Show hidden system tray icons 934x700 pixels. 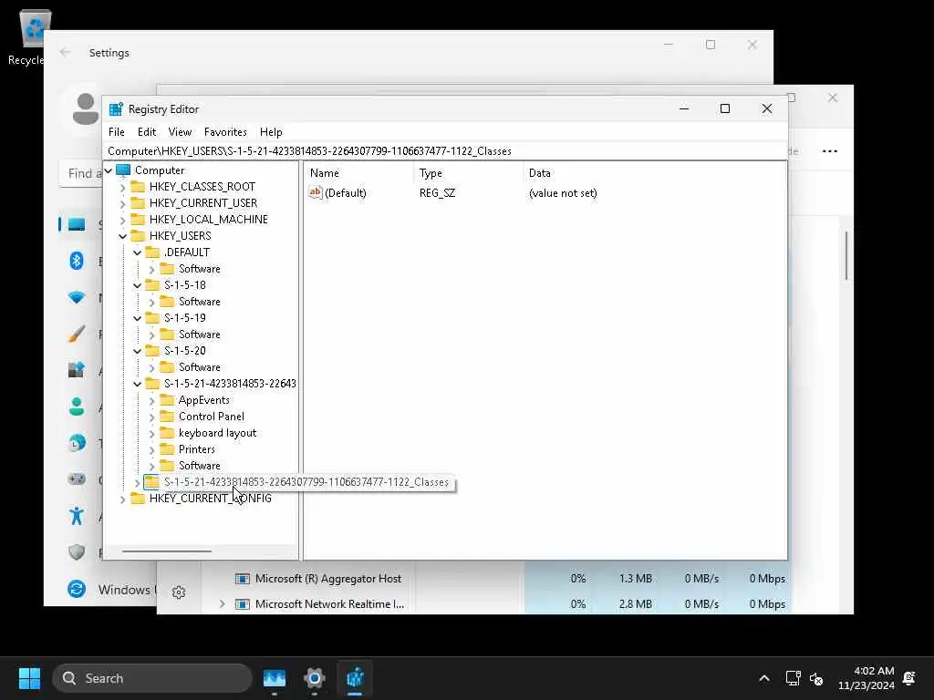pyautogui.click(x=764, y=678)
